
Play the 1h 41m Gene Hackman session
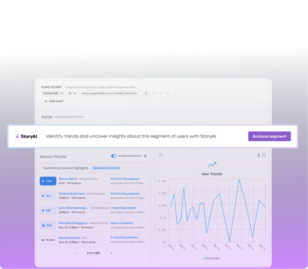click(48, 240)
